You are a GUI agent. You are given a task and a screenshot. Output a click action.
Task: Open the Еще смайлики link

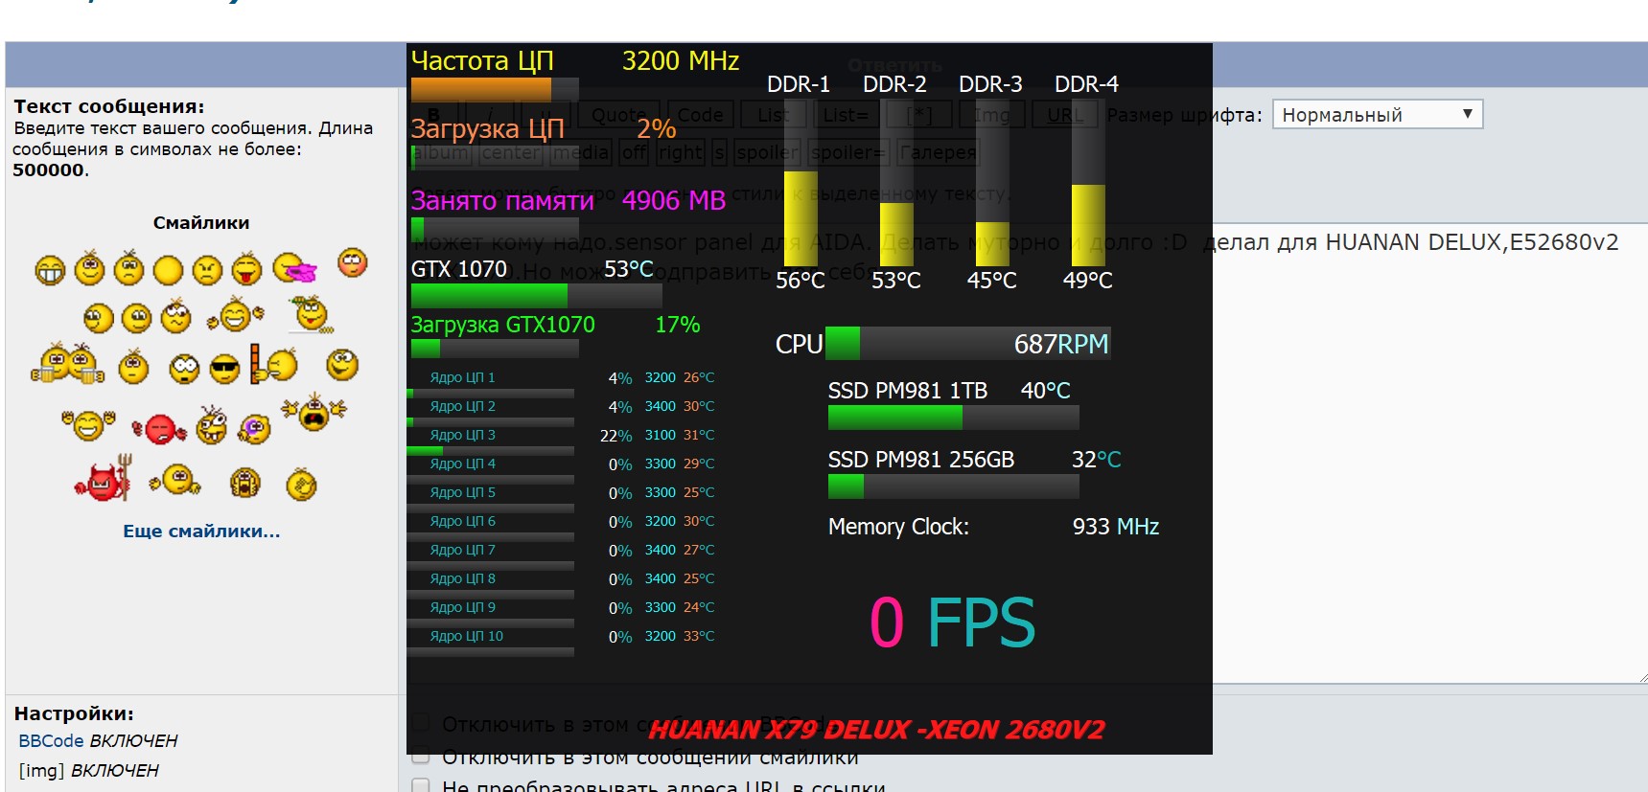point(201,532)
